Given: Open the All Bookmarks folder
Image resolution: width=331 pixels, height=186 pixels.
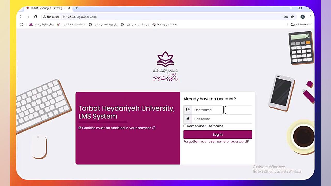Looking at the screenshot, I should coord(301,25).
